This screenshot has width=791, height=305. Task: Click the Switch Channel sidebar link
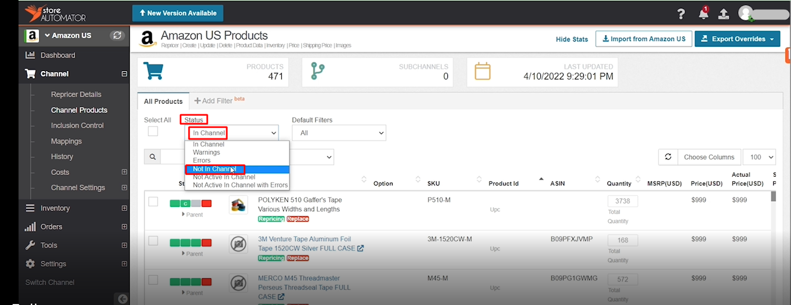tap(49, 282)
